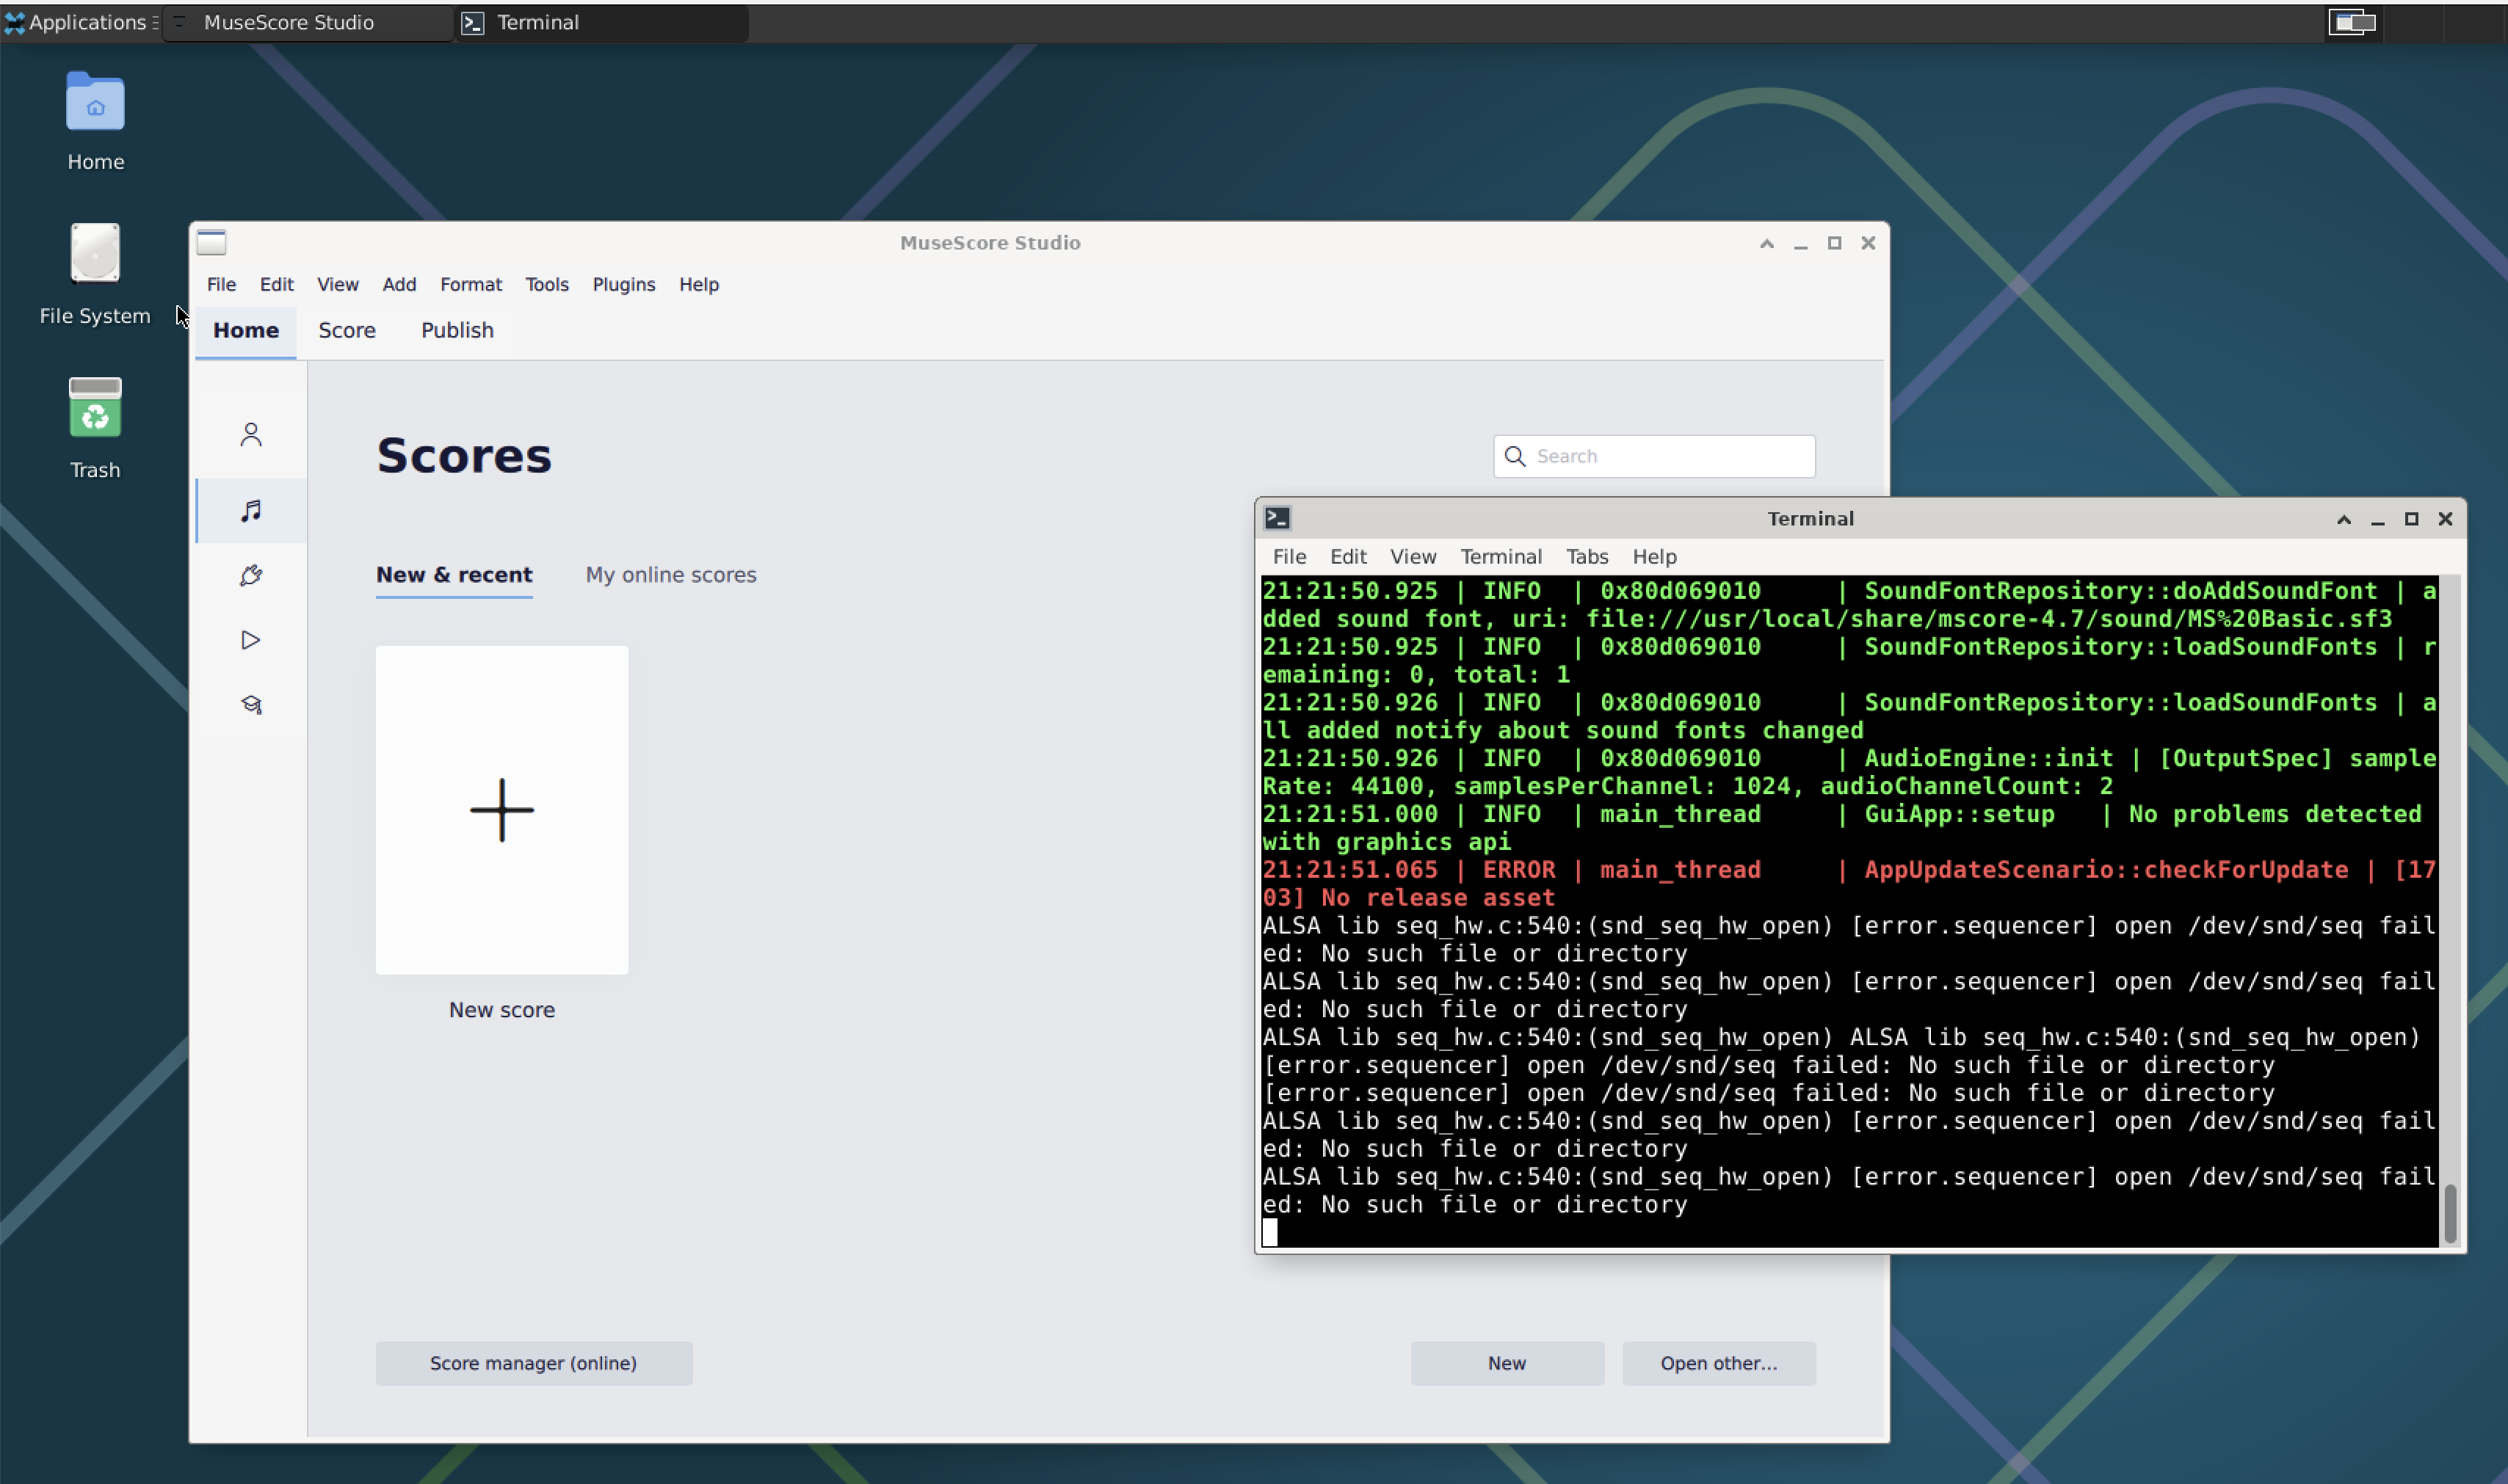Select the Home tab
This screenshot has height=1484, width=2508.
(245, 330)
